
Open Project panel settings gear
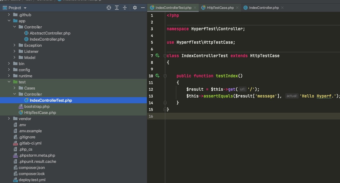(x=135, y=8)
